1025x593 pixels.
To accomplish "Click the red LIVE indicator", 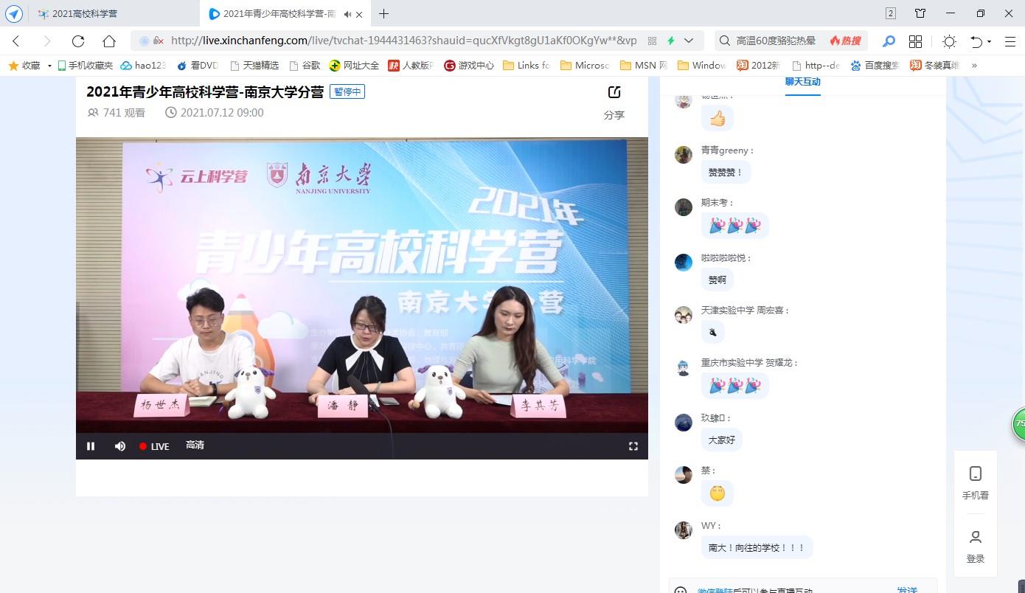I will pyautogui.click(x=154, y=446).
